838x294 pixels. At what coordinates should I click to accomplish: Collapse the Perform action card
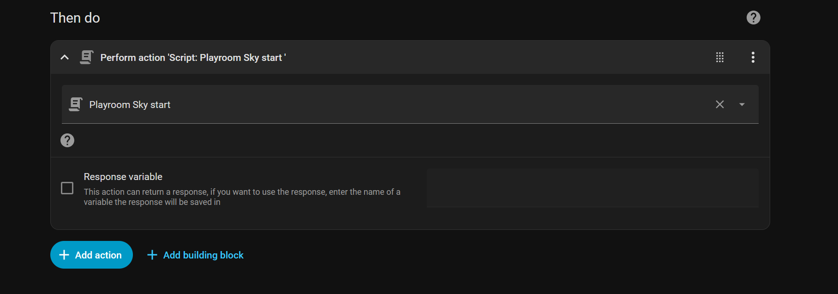[65, 57]
